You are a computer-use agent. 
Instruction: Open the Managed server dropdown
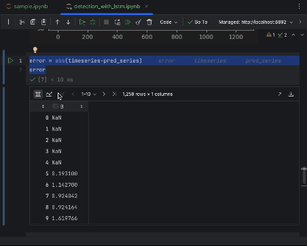256,22
